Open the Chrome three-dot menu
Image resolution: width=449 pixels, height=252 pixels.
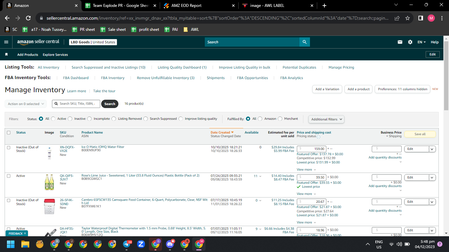click(x=441, y=18)
